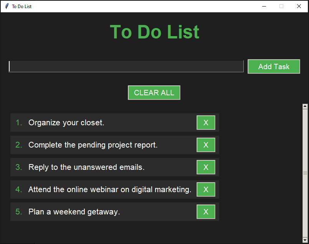Remove the pending project report task
This screenshot has height=244, width=309.
206,145
